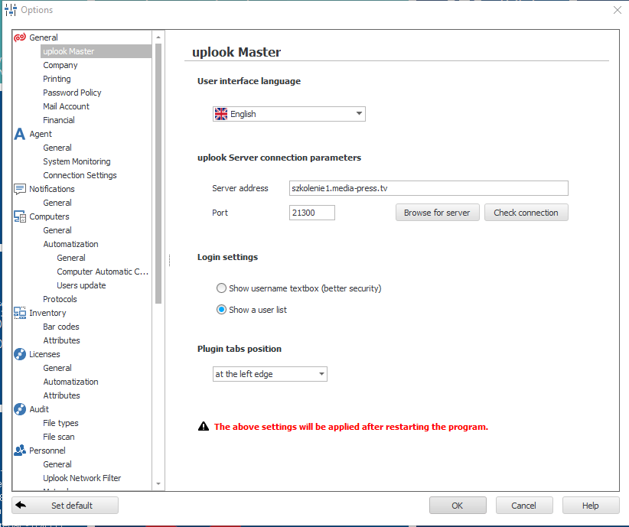Select the Agent category label
This screenshot has width=629, height=527.
point(41,134)
